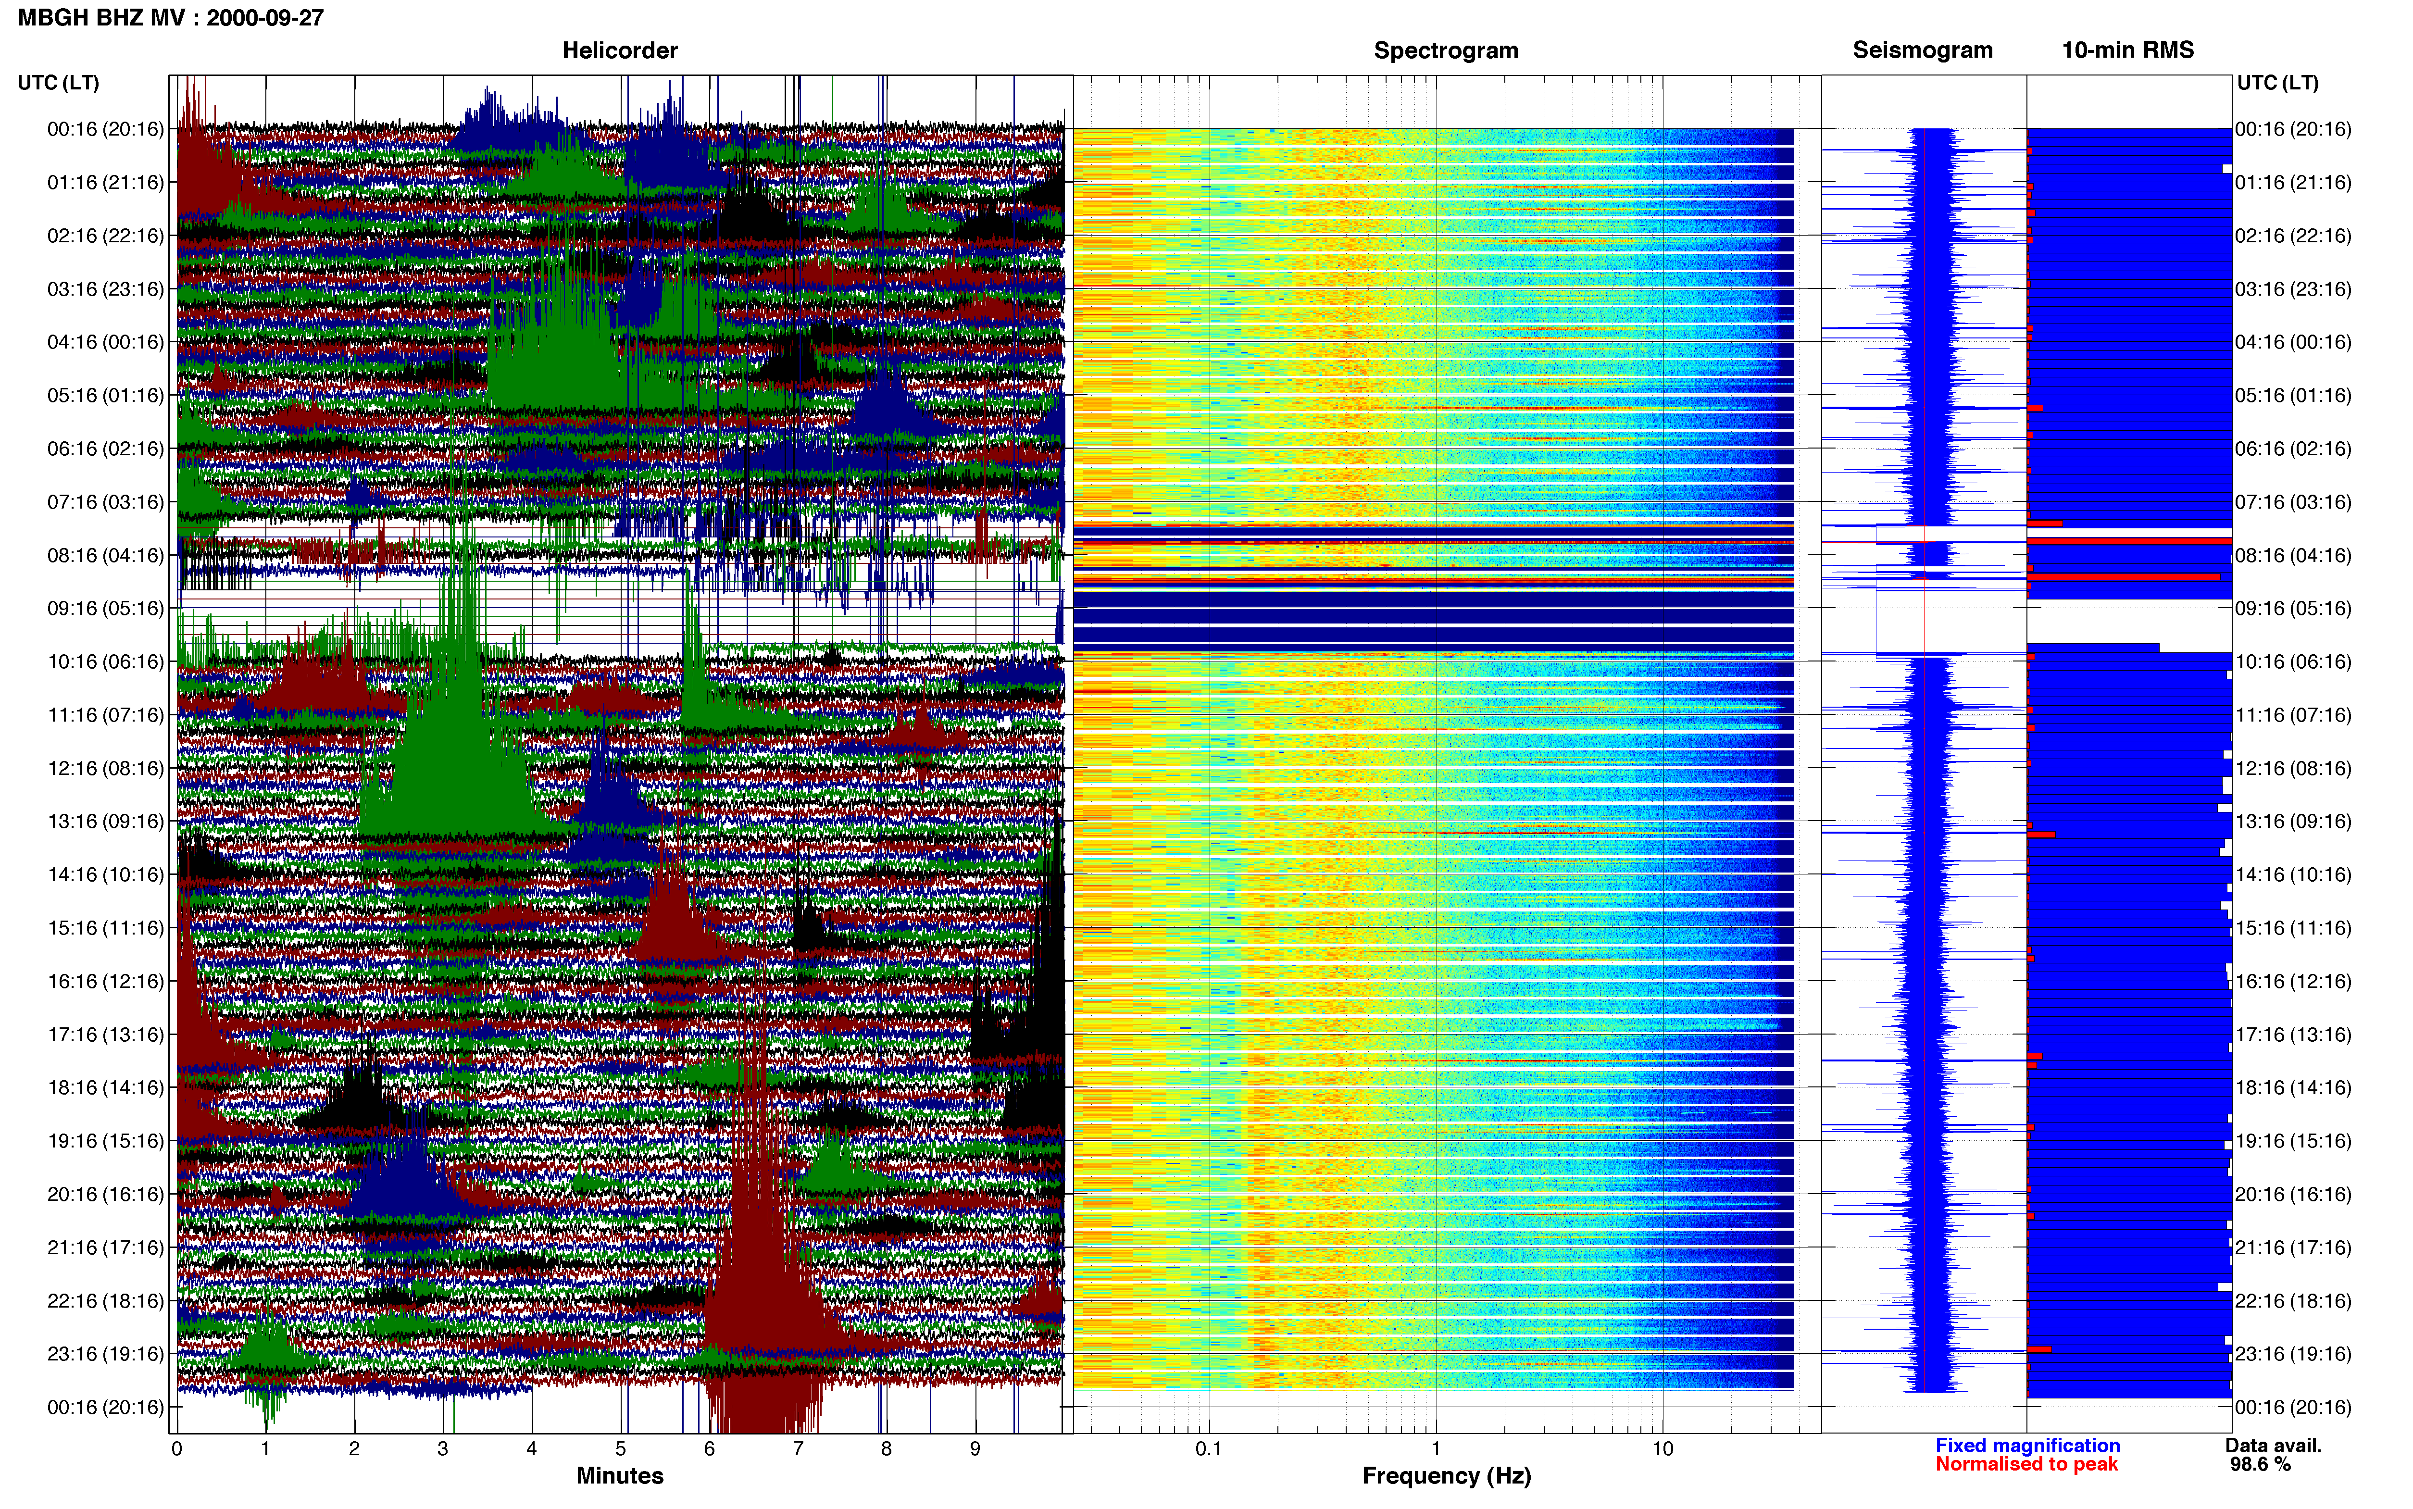
Task: Click the left time label '07:16 (03:16)'
Action: pyautogui.click(x=106, y=502)
